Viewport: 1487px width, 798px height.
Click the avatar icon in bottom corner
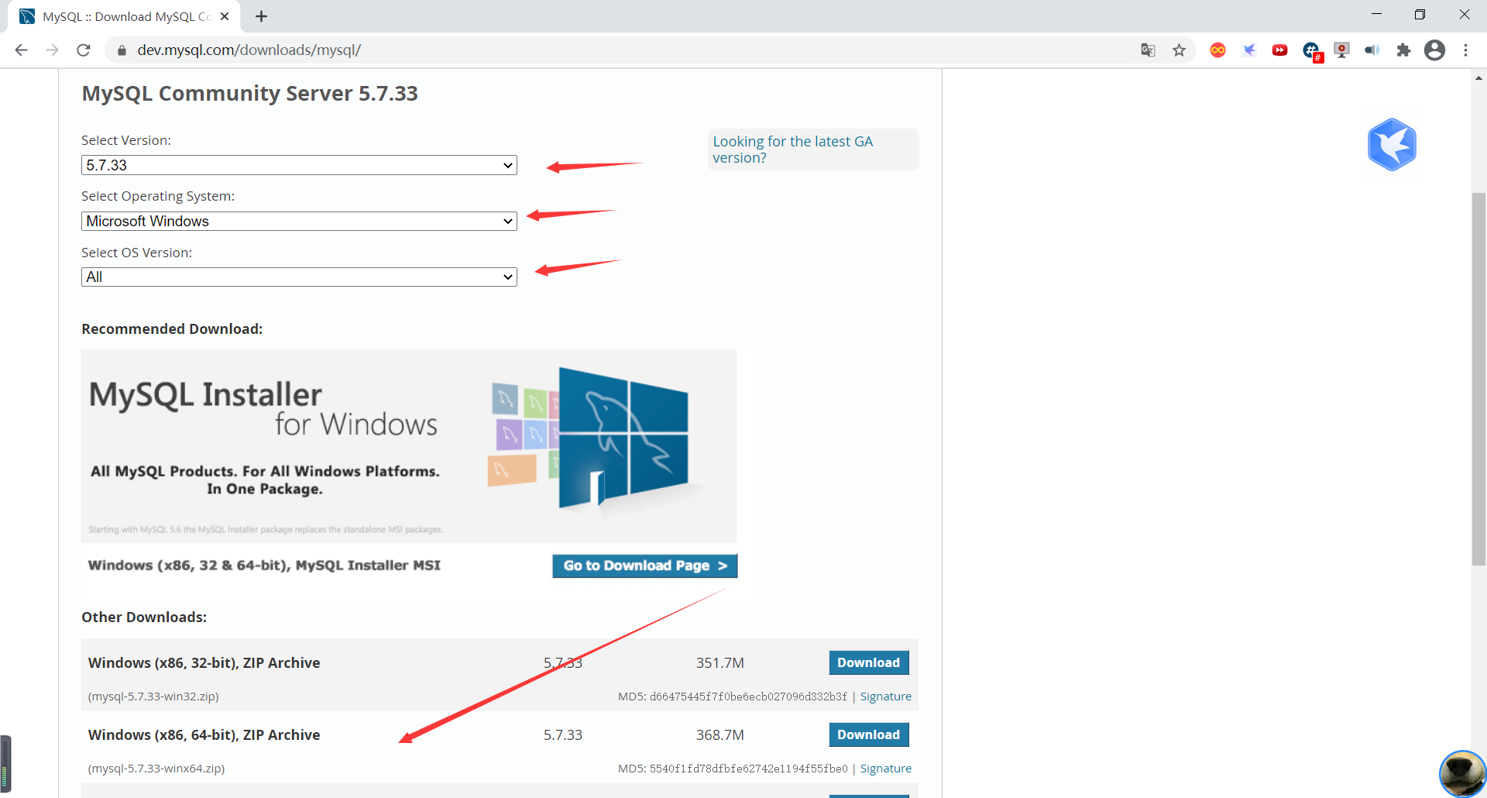coord(1462,773)
